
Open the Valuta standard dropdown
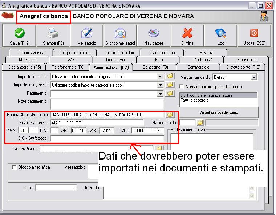tap(253, 77)
